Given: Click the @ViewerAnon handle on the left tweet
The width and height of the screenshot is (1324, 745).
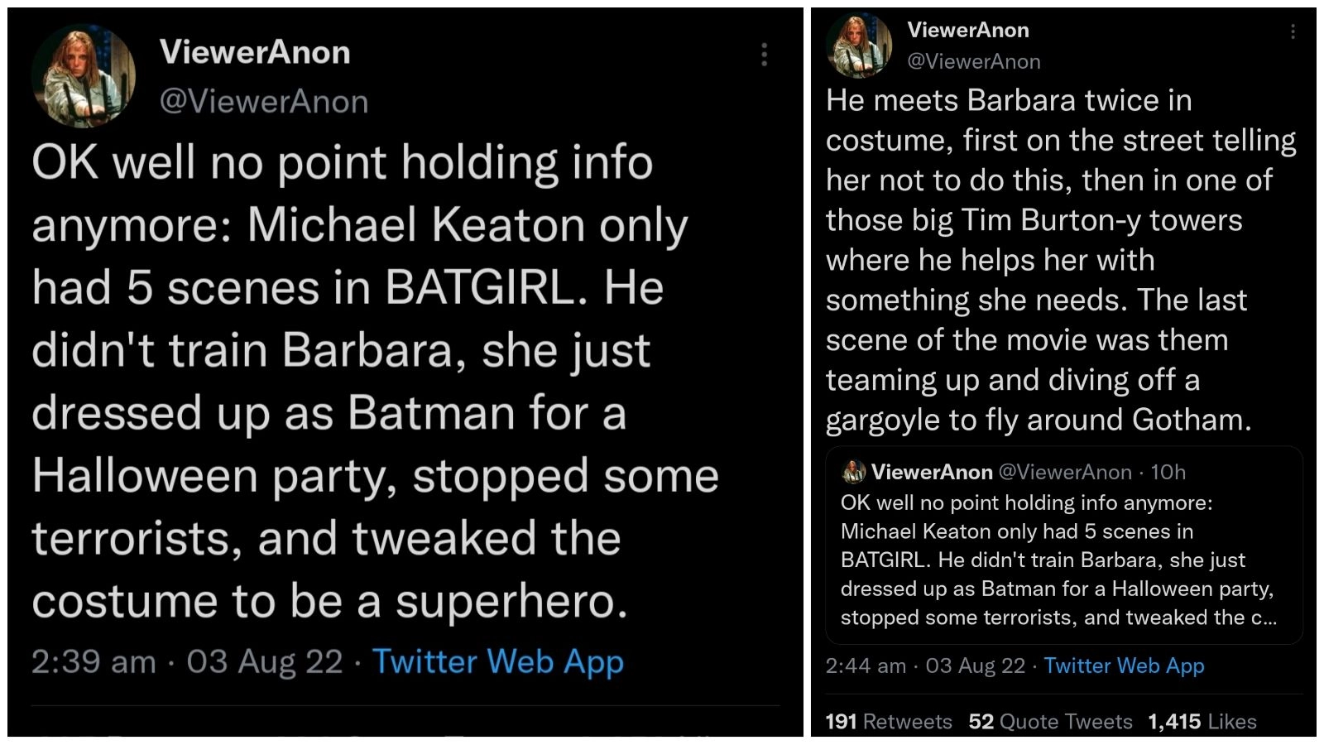Looking at the screenshot, I should (263, 101).
